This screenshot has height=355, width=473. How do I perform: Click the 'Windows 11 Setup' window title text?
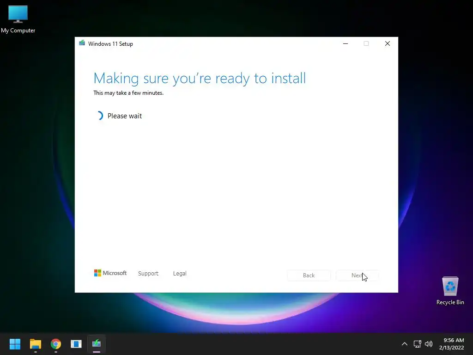(x=110, y=44)
